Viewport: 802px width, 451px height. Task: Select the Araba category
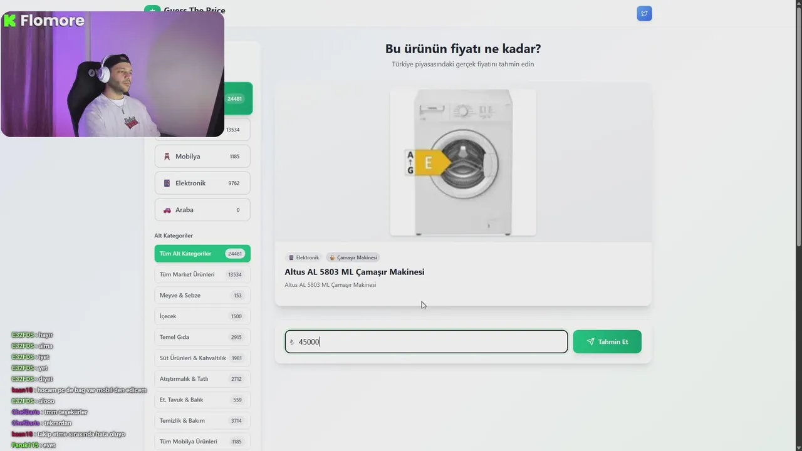pyautogui.click(x=202, y=210)
